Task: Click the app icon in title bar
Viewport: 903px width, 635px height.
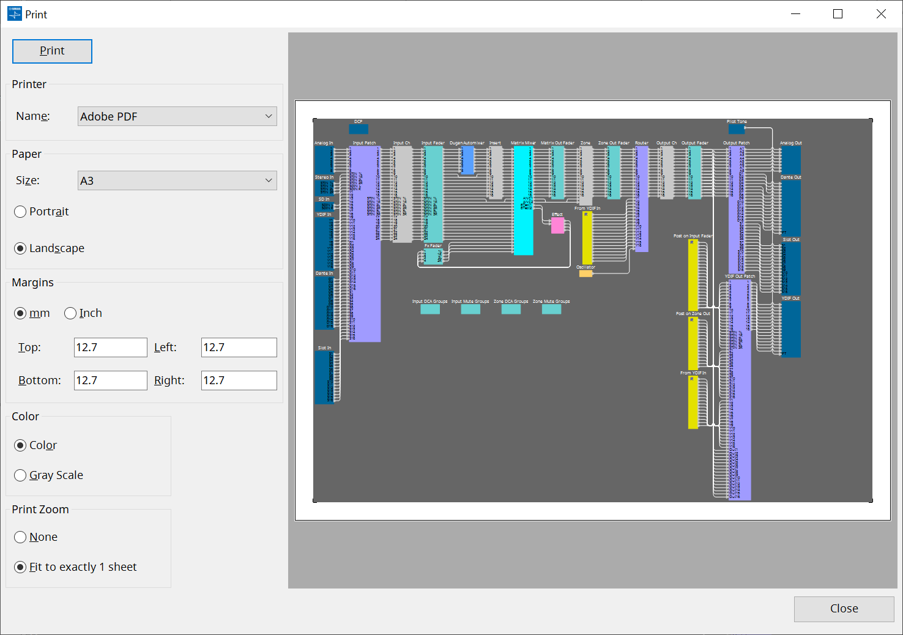Action: tap(14, 14)
